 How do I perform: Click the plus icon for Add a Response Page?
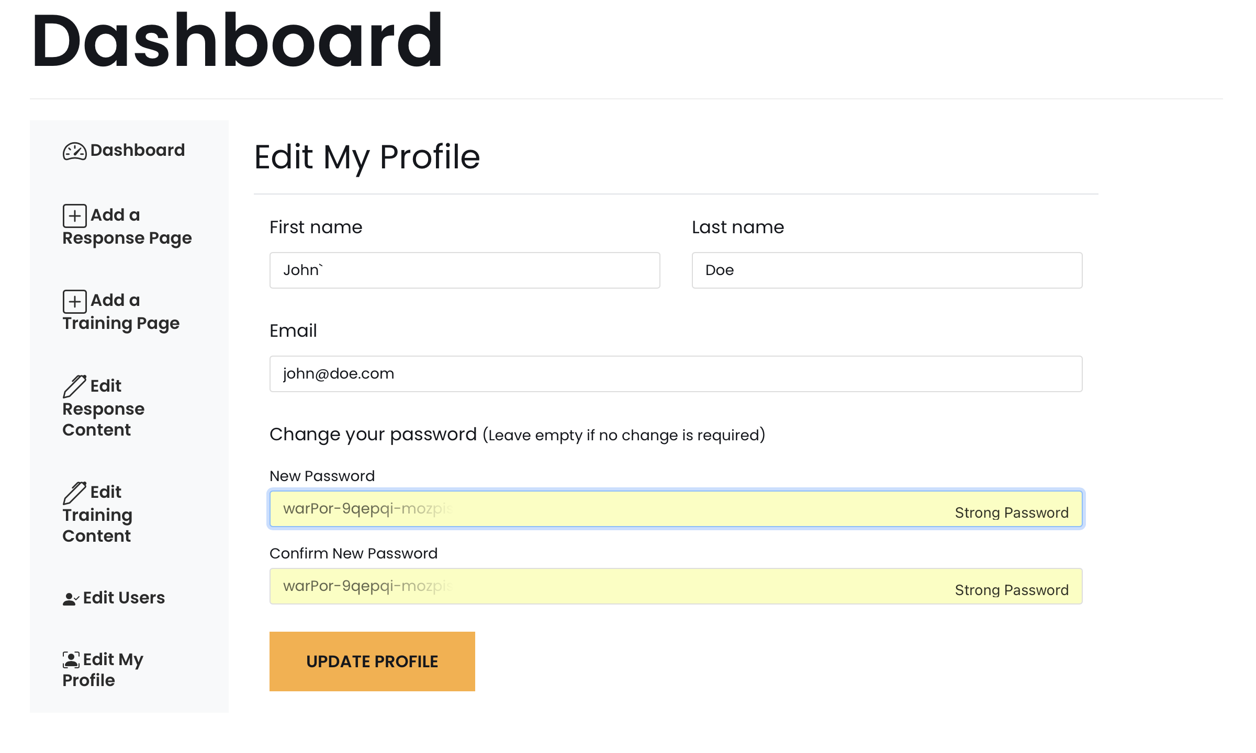(74, 216)
